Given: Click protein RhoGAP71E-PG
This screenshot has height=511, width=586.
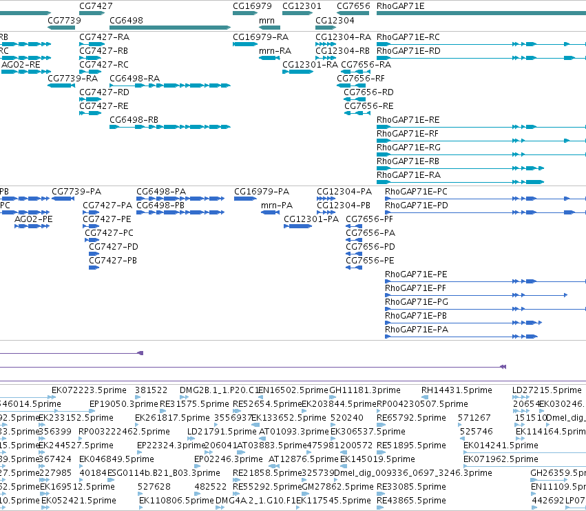Looking at the screenshot, I should 417,302.
